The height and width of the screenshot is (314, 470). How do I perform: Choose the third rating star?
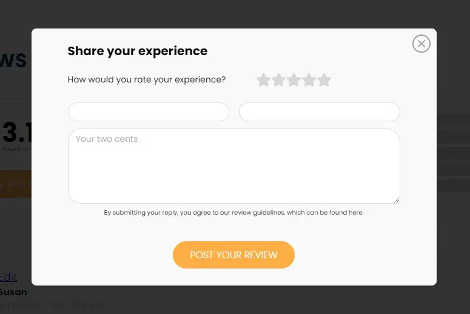[x=294, y=80]
